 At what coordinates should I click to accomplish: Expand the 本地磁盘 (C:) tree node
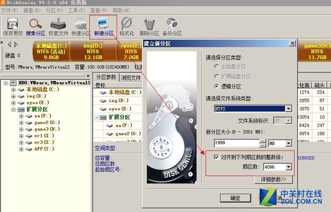(x=13, y=89)
